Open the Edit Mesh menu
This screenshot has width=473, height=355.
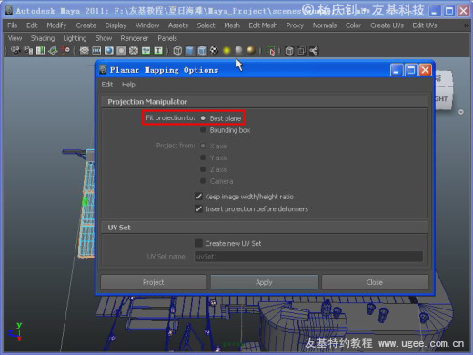tap(263, 25)
